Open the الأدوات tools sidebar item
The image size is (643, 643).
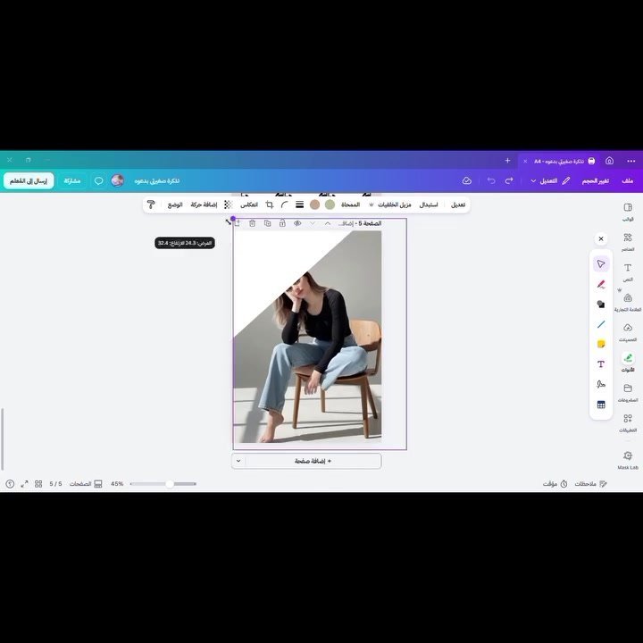[x=628, y=363]
